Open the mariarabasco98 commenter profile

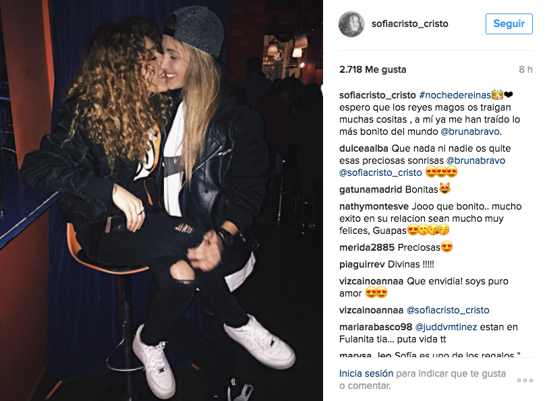pos(376,327)
